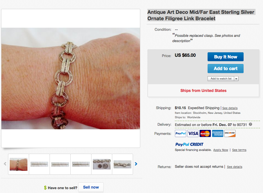Click the American Express icon

click(218, 133)
